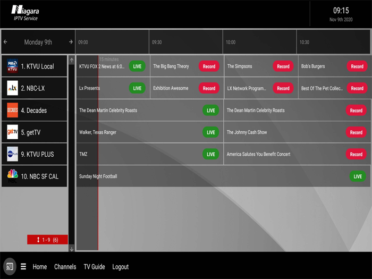Record The Big Bang Theory
This screenshot has width=372, height=279.
click(209, 66)
